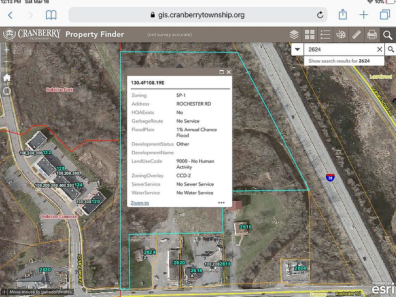Click the search box containing 2624
This screenshot has height=297, width=396.
(x=338, y=49)
